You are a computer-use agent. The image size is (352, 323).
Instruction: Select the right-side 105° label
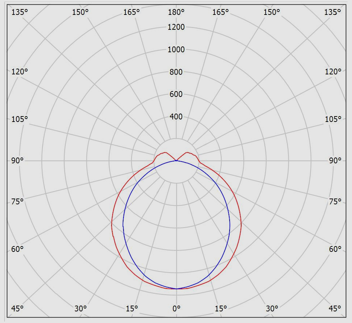point(333,119)
